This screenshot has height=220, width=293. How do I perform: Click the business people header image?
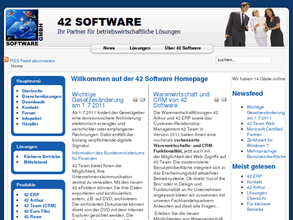(x=255, y=24)
